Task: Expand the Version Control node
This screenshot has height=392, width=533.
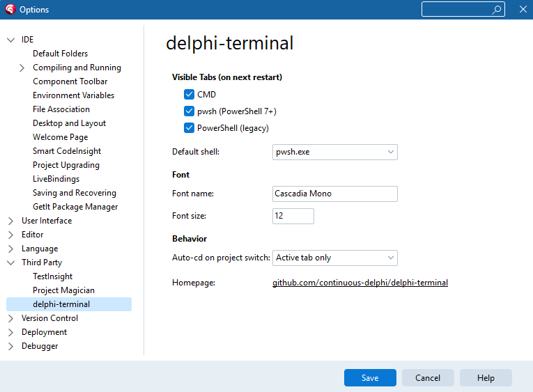Action: (11, 319)
